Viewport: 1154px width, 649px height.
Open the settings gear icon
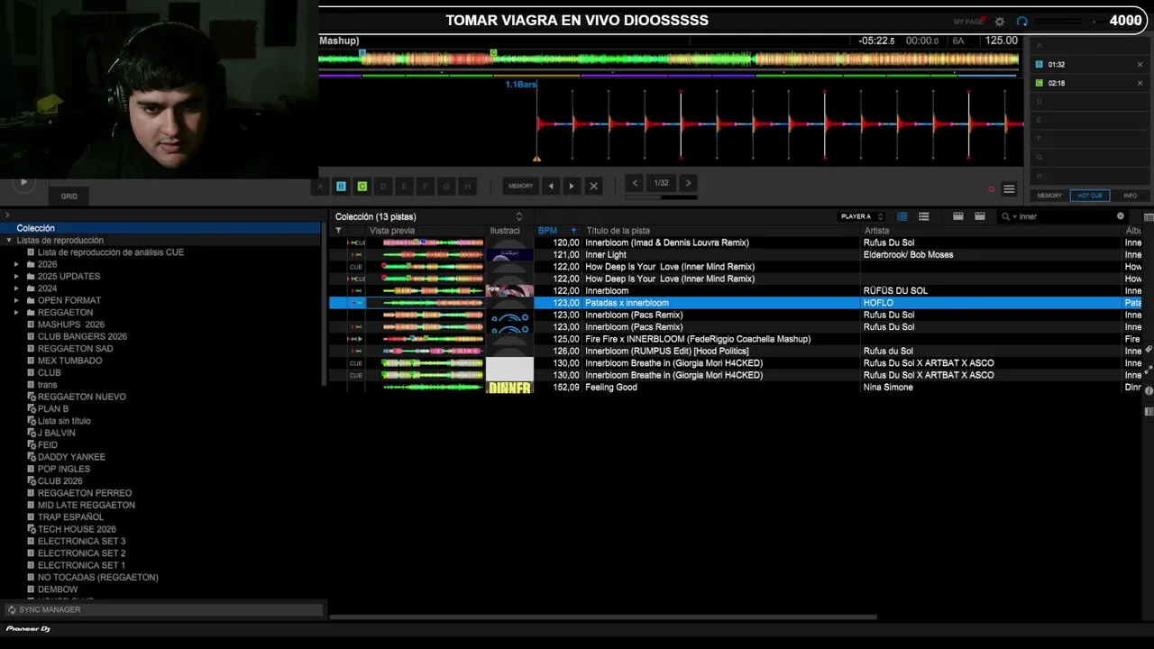tap(999, 22)
